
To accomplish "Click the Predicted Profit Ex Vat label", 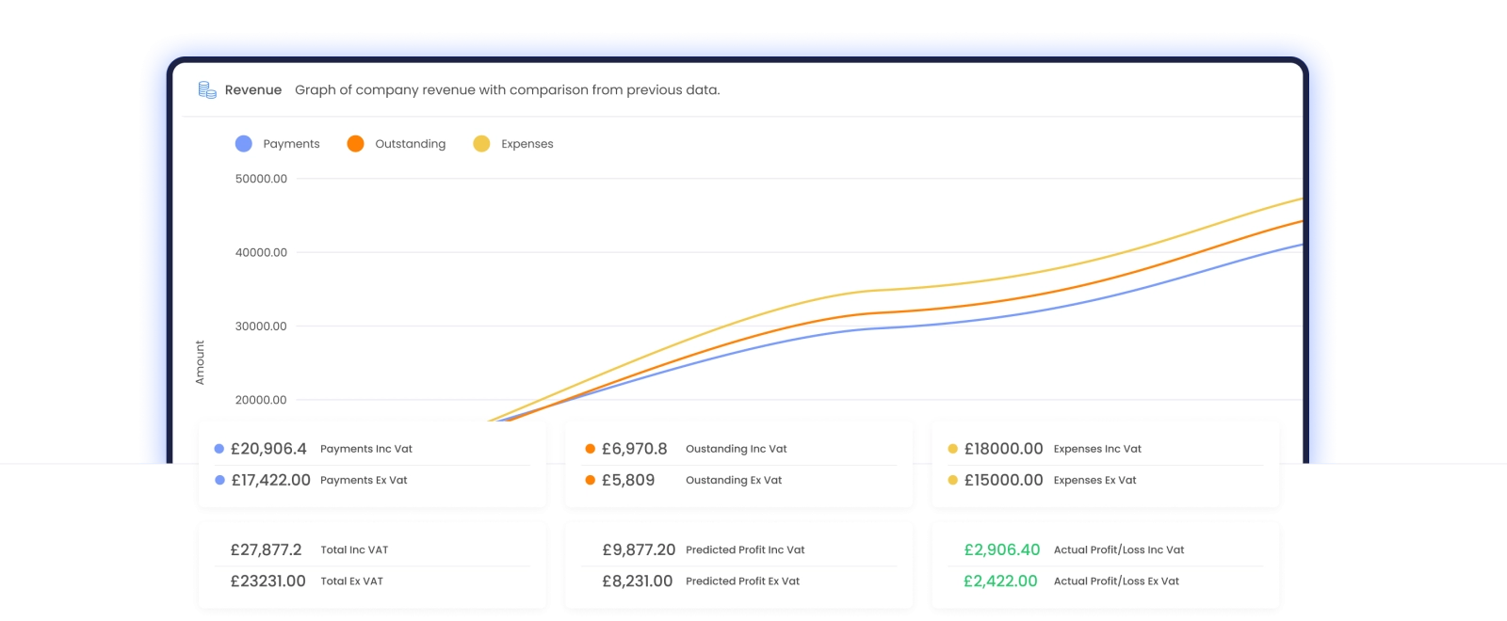I will click(x=742, y=581).
